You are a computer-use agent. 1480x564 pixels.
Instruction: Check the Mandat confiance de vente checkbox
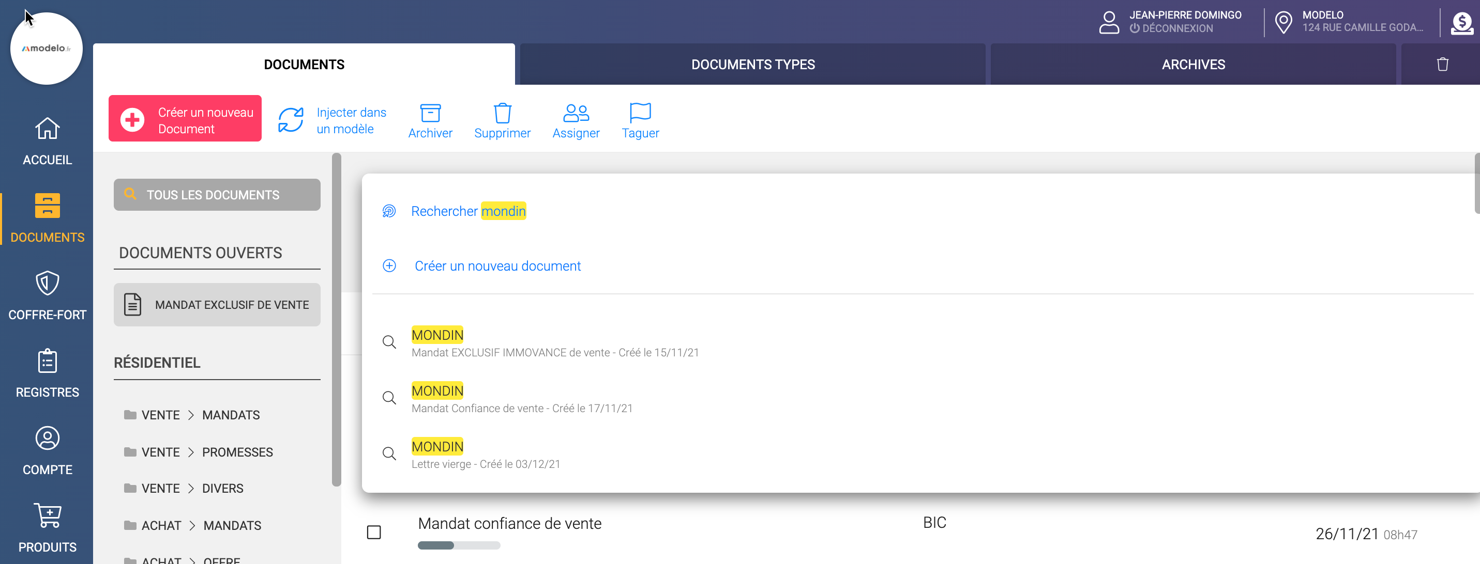(374, 532)
